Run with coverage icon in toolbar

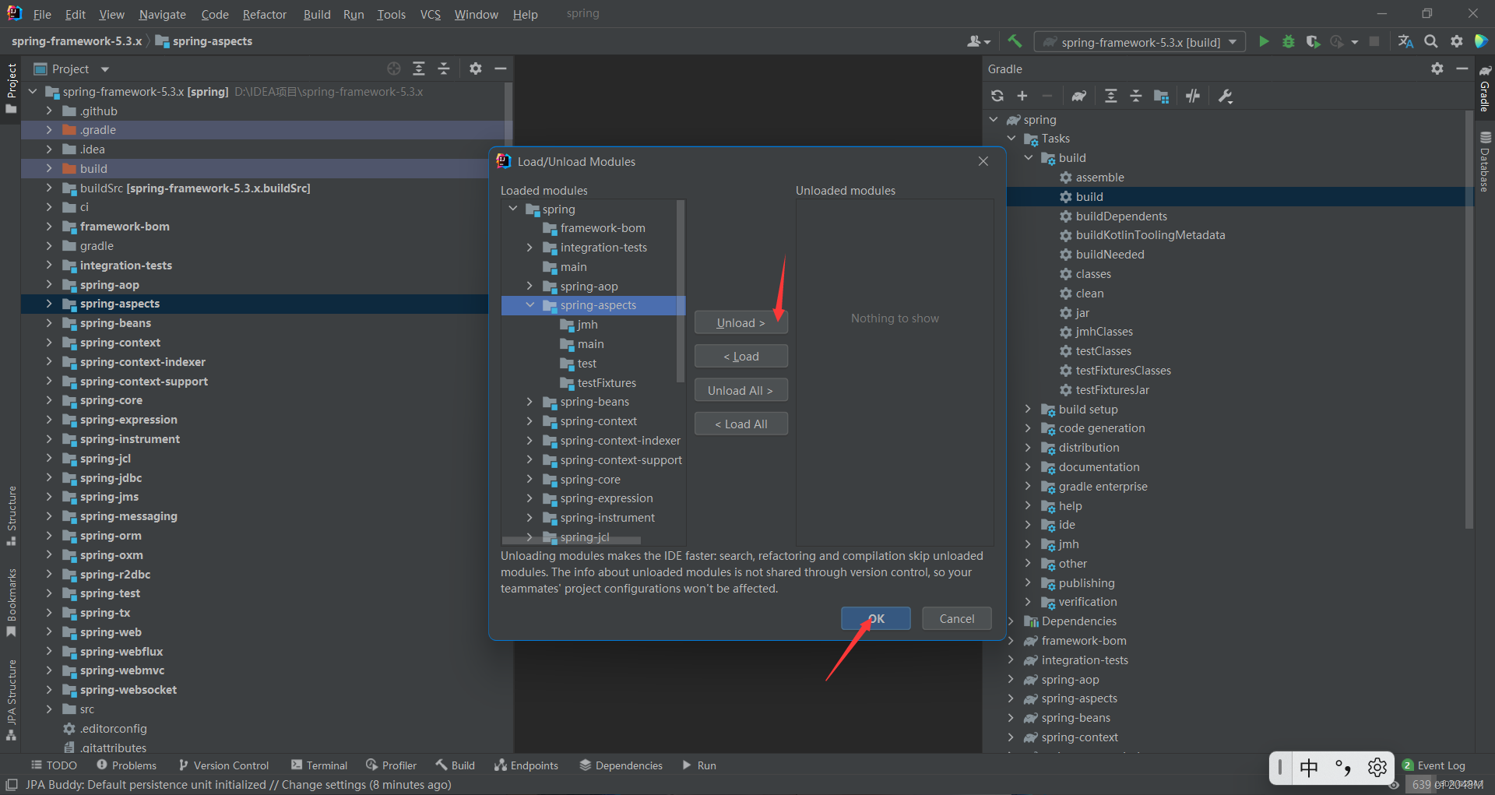coord(1313,41)
